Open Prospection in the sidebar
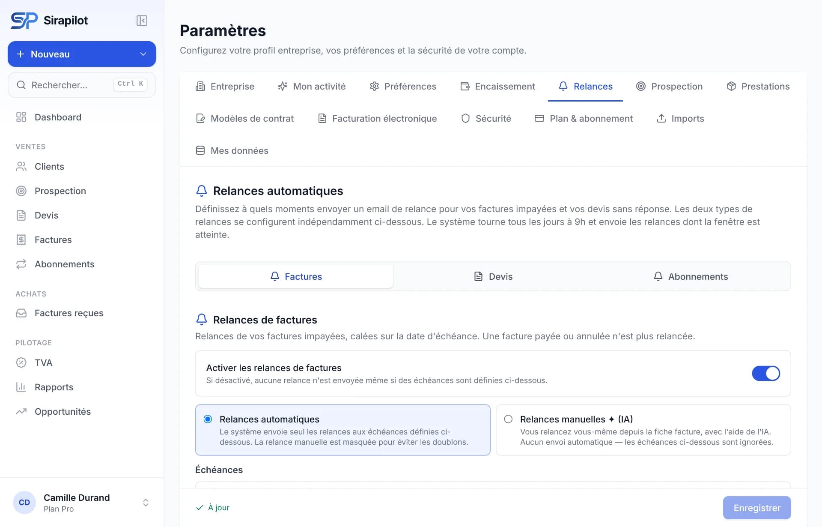Screen dimensions: 822x527 (82, 191)
